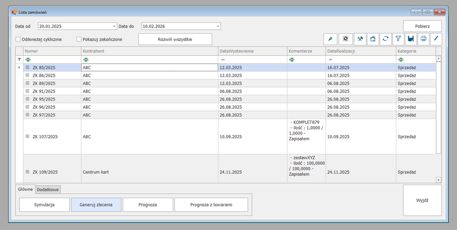Image resolution: width=457 pixels, height=230 pixels.
Task: Tick the Pokazuj zakończone checkbox
Action: coord(79,39)
